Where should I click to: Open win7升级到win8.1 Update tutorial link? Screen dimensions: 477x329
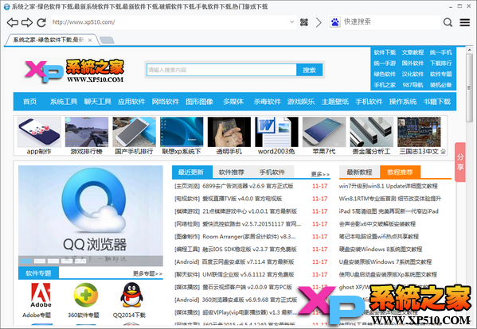pos(389,186)
